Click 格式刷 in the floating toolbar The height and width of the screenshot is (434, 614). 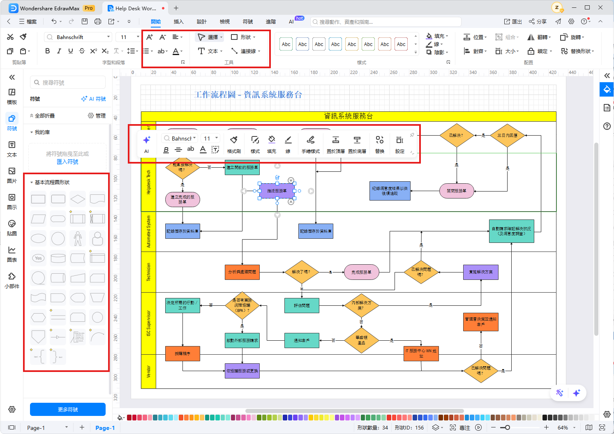[x=234, y=145]
